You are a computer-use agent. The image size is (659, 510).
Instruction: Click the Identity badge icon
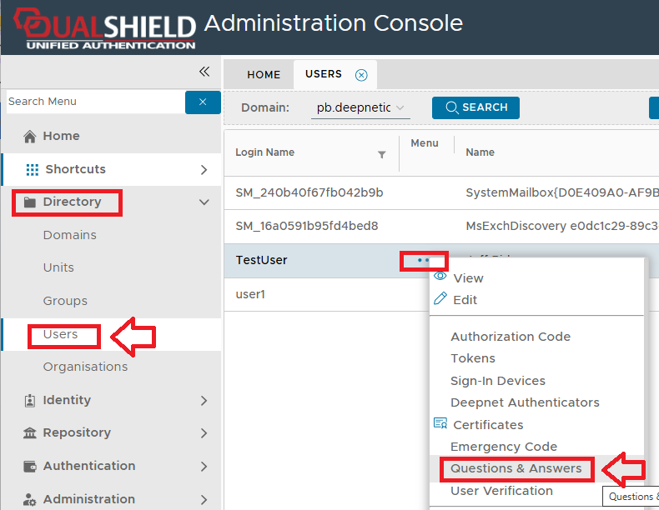click(30, 401)
